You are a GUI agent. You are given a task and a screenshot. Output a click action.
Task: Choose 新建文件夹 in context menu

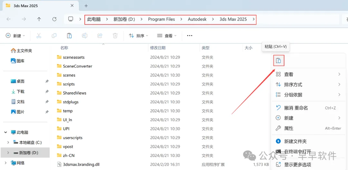pos(308,141)
